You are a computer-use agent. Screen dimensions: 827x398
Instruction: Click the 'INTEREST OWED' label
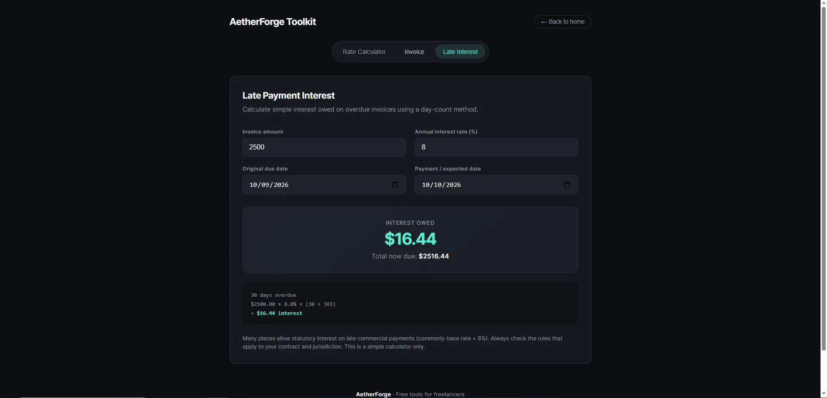pyautogui.click(x=410, y=223)
